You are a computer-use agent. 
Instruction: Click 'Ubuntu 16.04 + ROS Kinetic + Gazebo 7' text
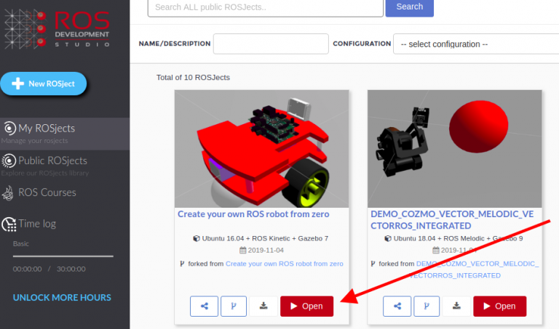click(x=265, y=238)
